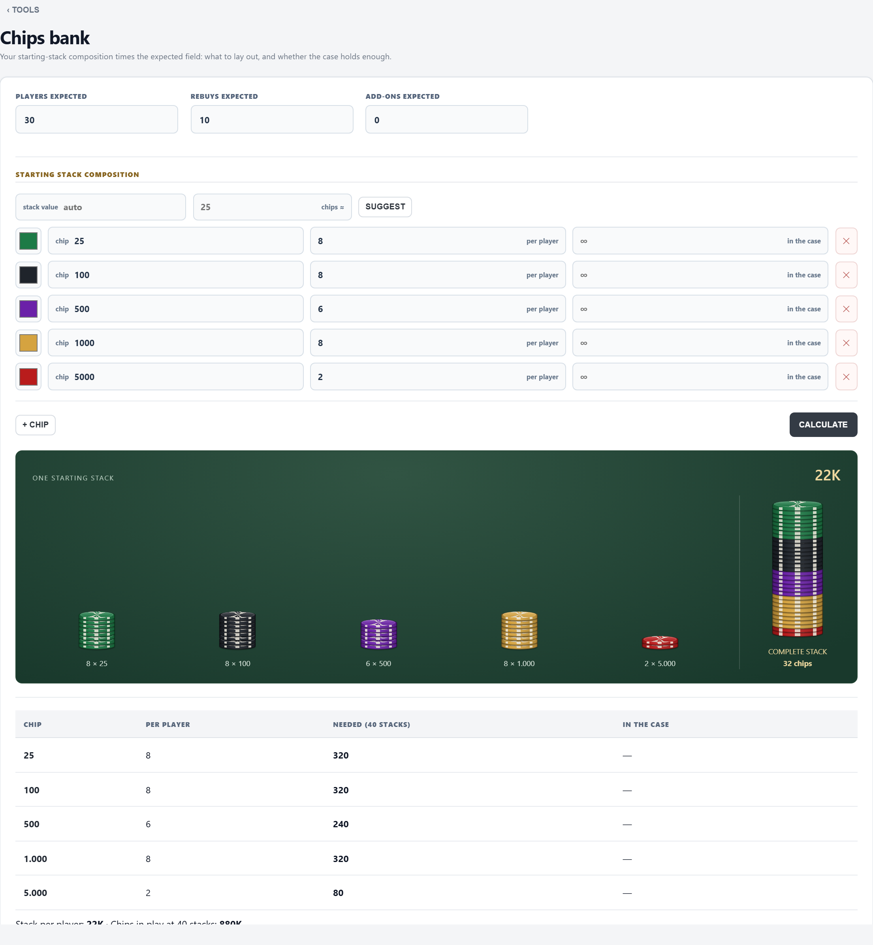Edit in the case amount for chip 1000
This screenshot has width=873, height=945.
pyautogui.click(x=700, y=343)
